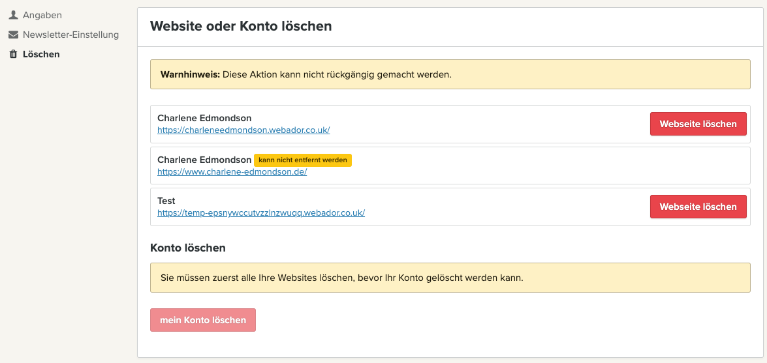
Task: Delete the charleneedmondson.webador.co.uk website
Action: (x=698, y=124)
